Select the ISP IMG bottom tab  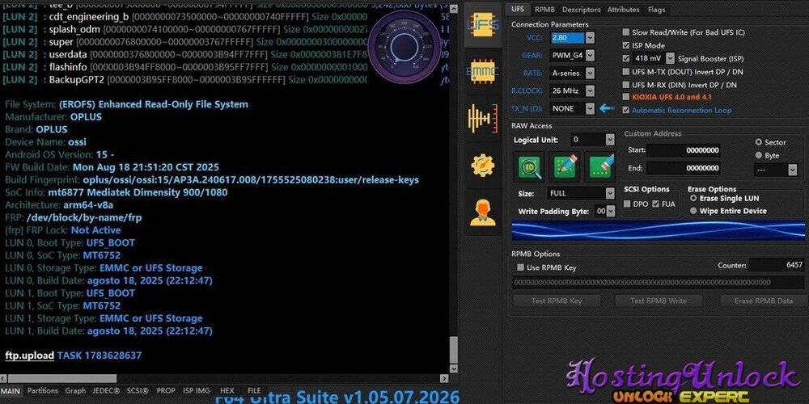click(x=197, y=391)
